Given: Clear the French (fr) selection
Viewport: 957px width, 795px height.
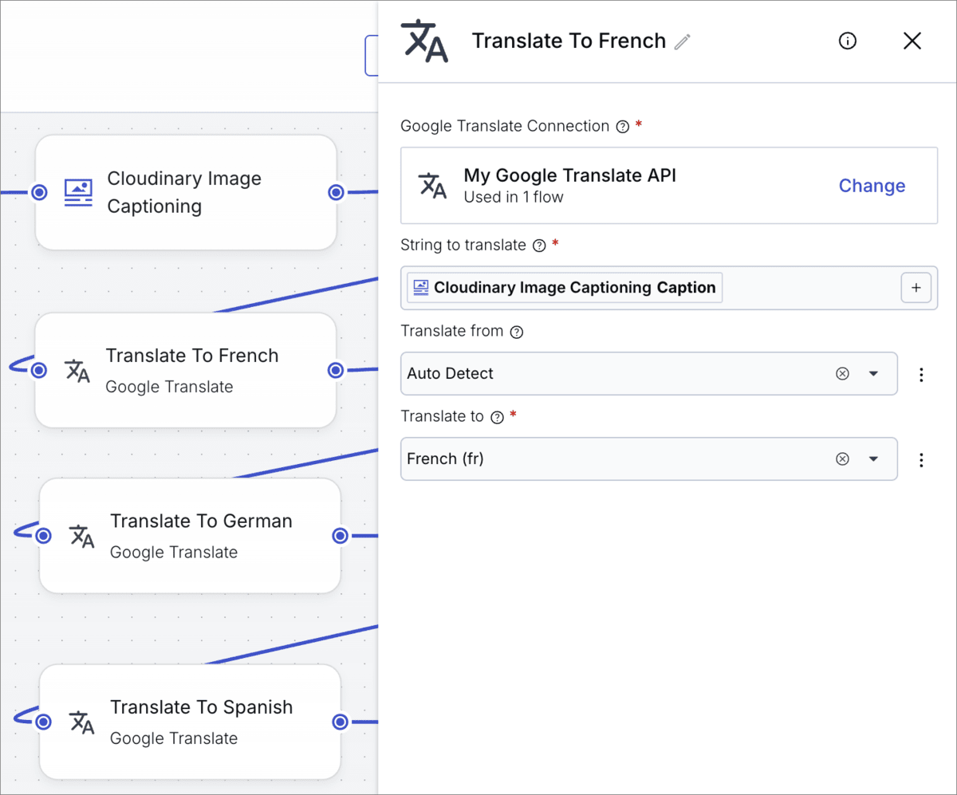Looking at the screenshot, I should click(x=842, y=459).
